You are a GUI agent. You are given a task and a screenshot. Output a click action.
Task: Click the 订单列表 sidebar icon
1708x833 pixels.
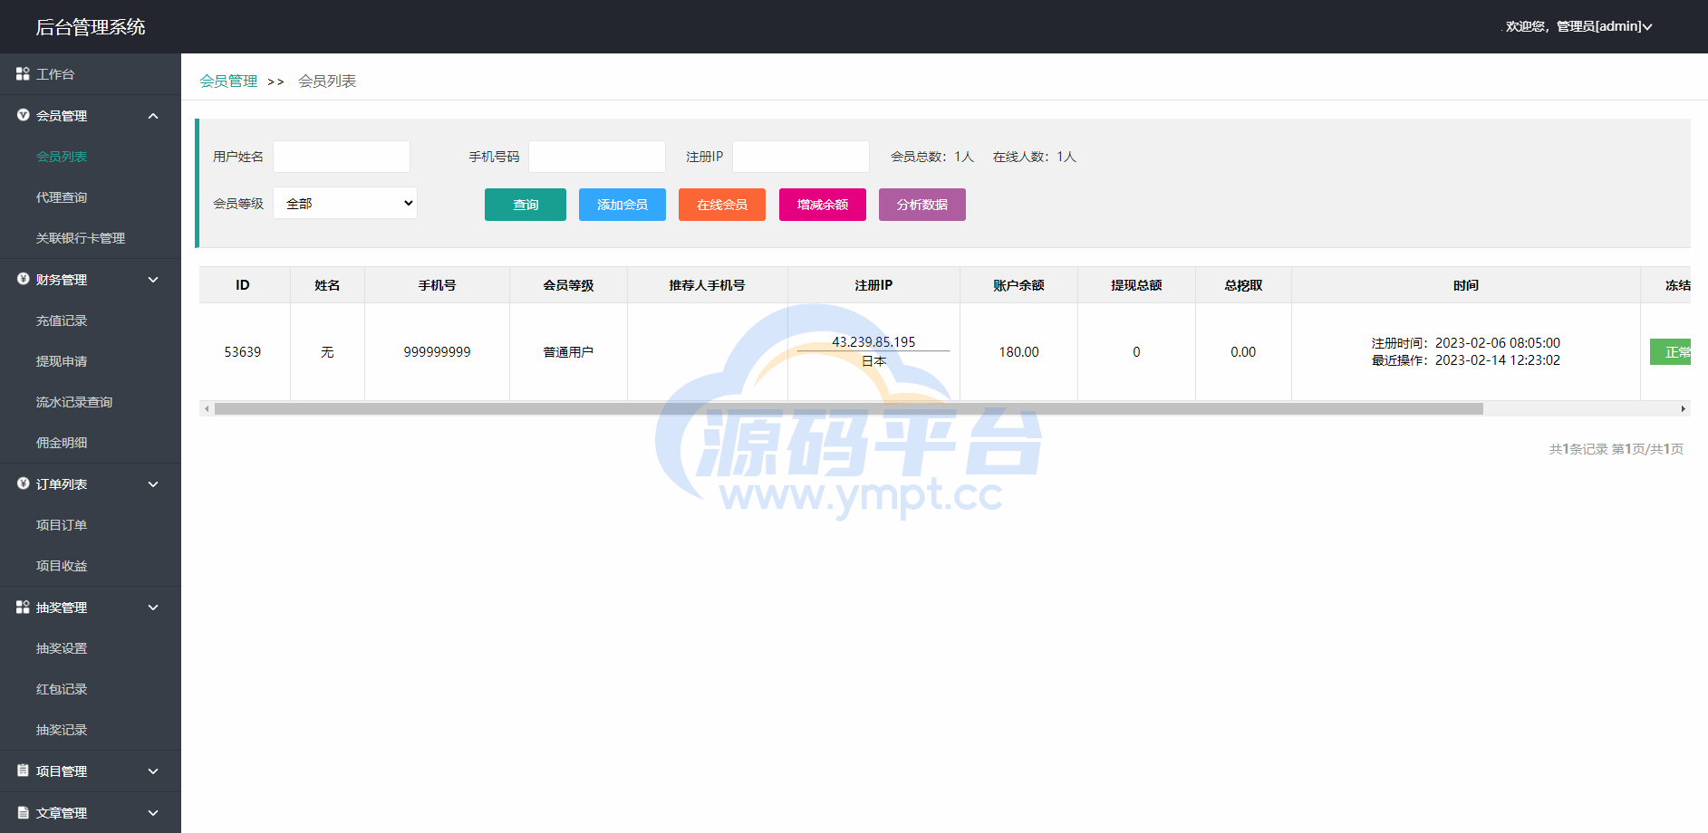(23, 484)
